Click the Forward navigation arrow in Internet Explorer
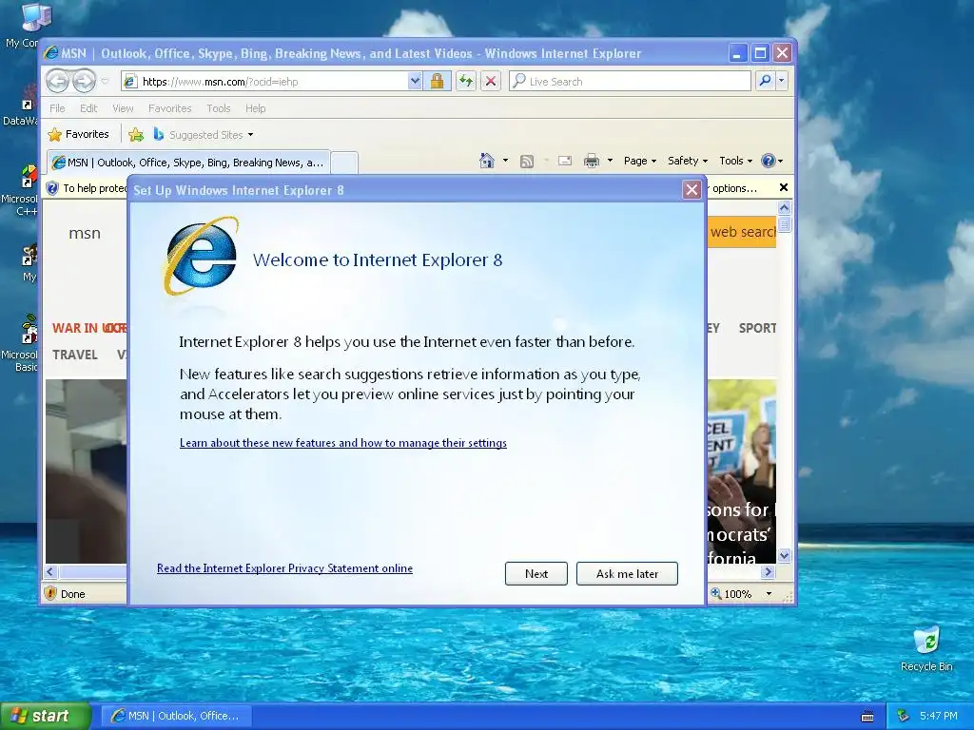Viewport: 974px width, 730px height. [84, 81]
